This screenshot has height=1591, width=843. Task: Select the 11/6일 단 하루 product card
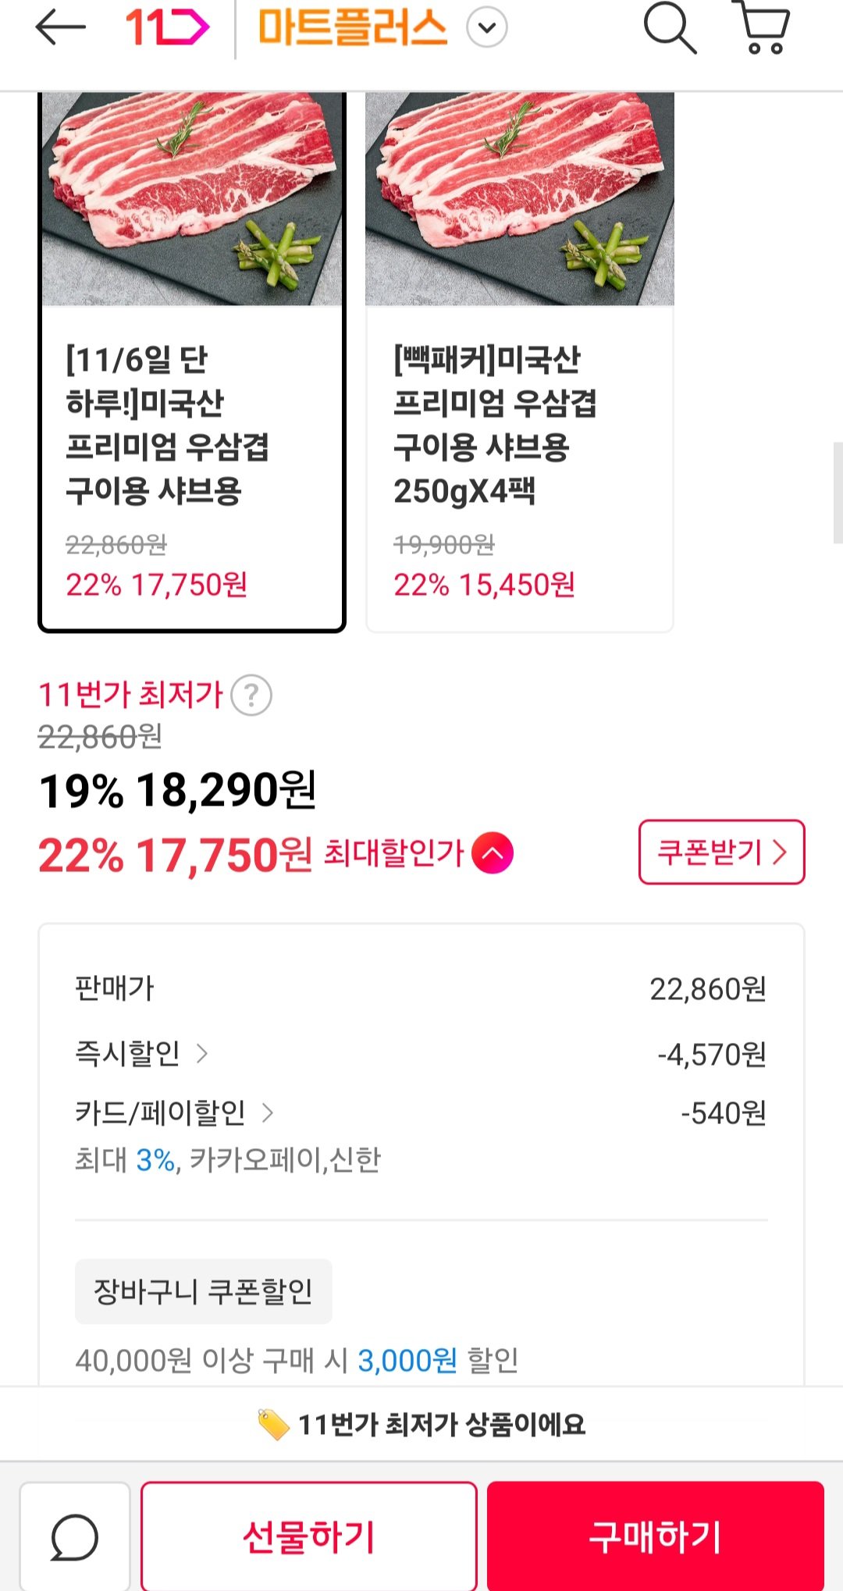pos(192,361)
